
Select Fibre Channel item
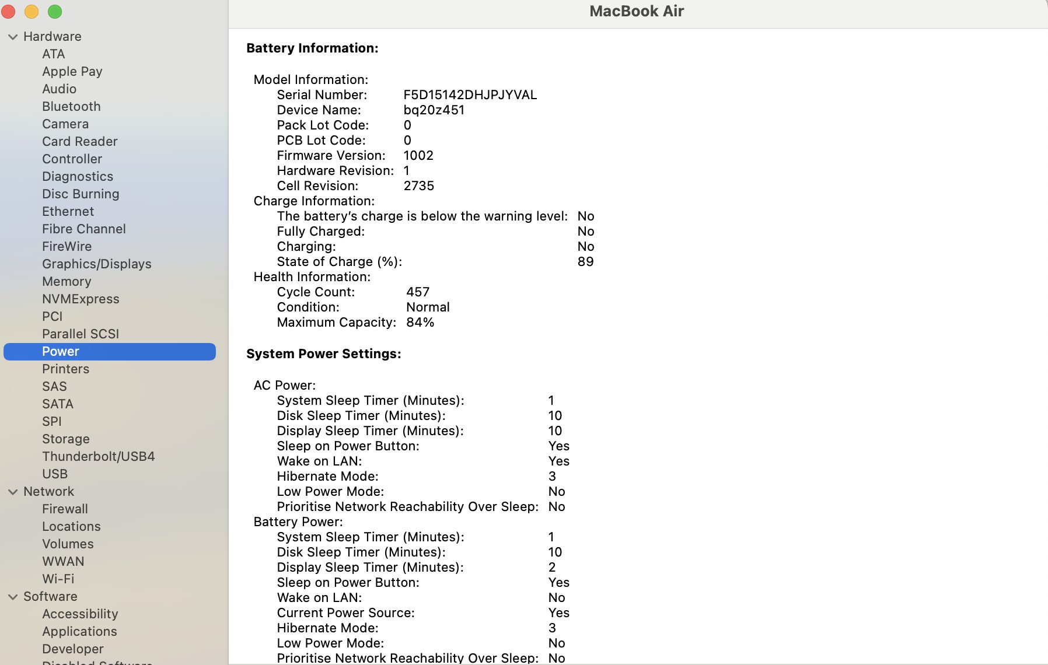[x=83, y=229]
